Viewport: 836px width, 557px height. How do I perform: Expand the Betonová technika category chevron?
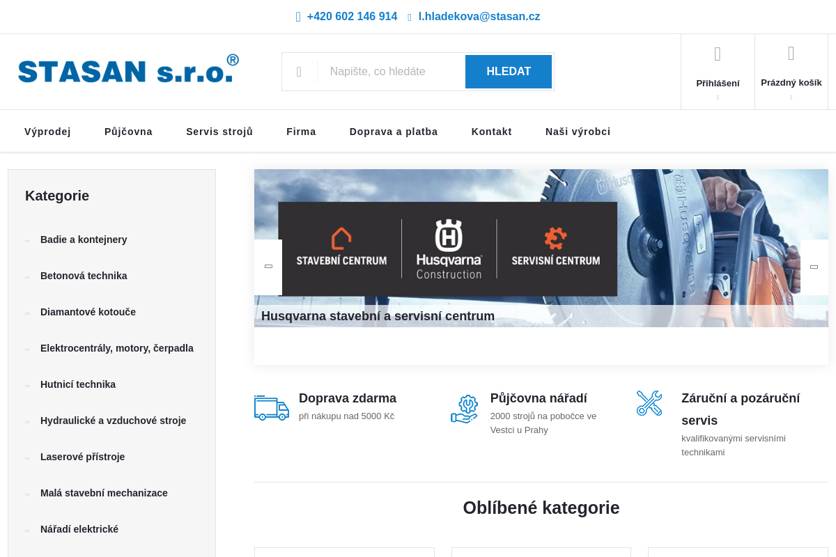[27, 276]
